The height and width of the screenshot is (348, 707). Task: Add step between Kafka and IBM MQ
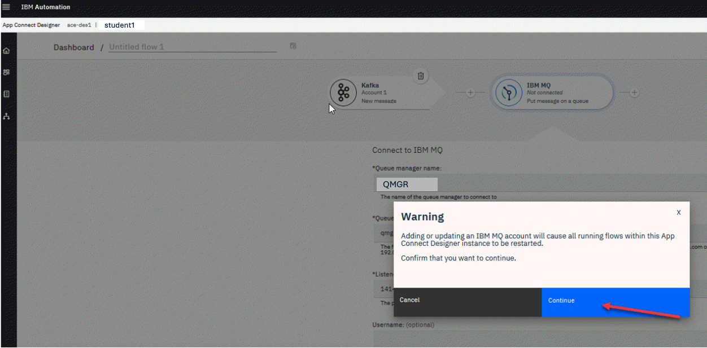point(470,93)
